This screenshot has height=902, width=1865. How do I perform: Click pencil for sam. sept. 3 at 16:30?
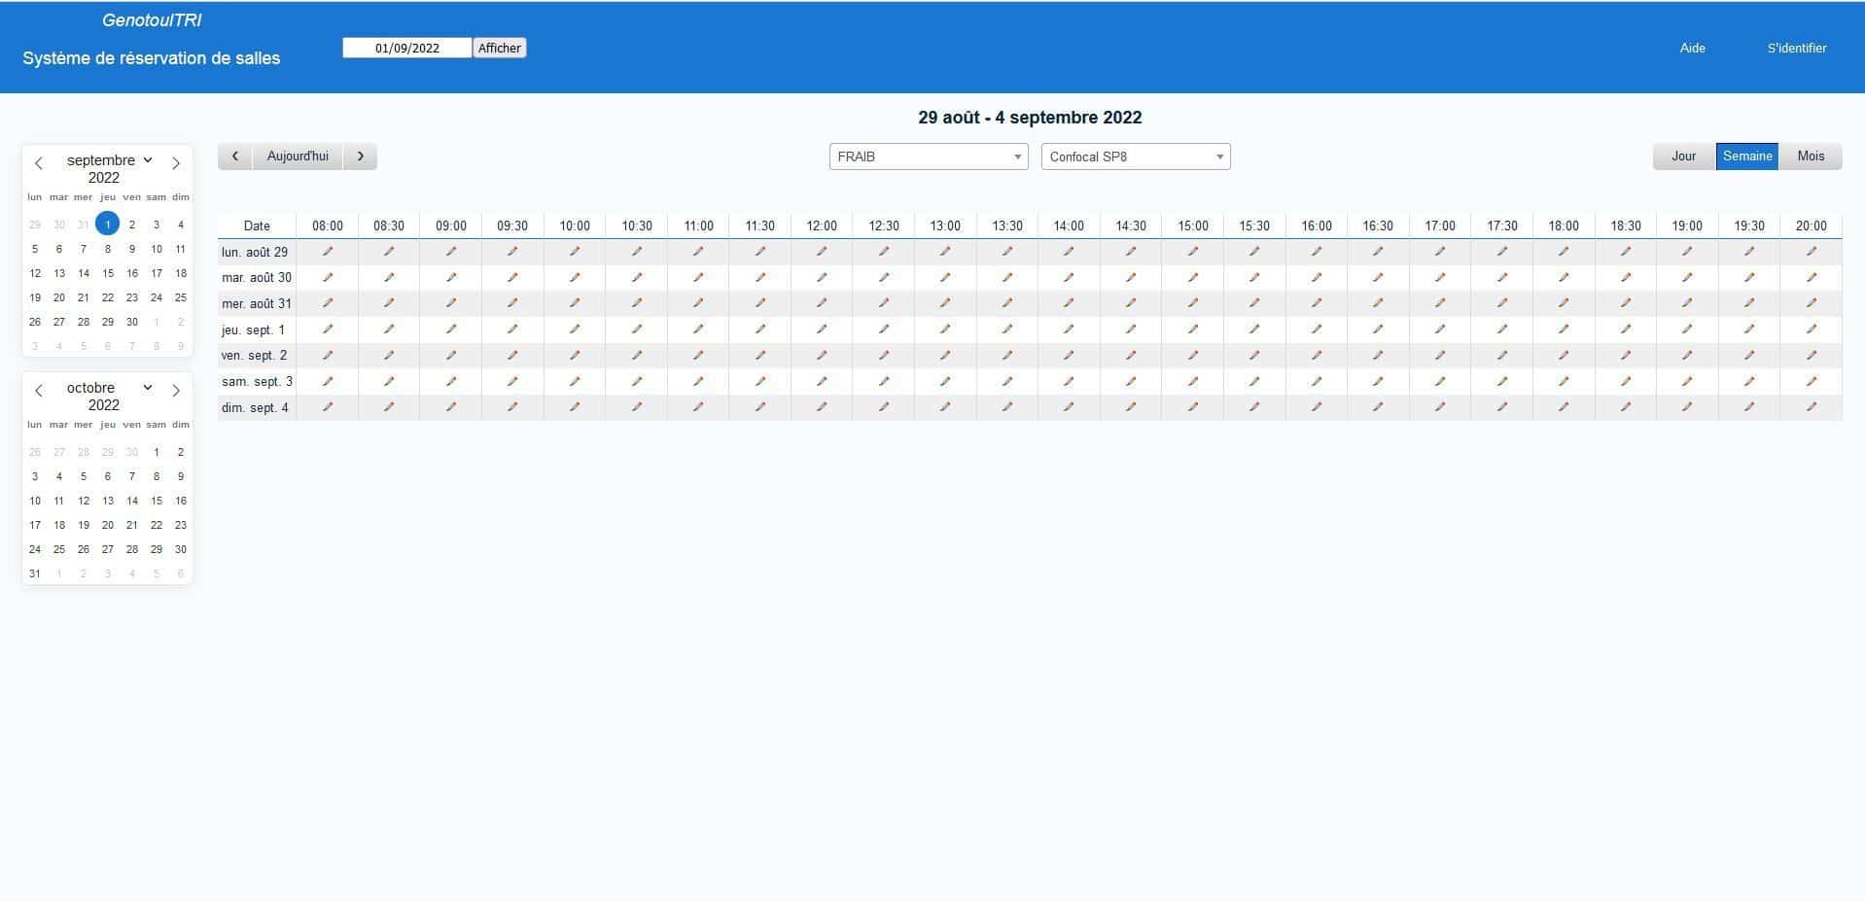pos(1378,381)
